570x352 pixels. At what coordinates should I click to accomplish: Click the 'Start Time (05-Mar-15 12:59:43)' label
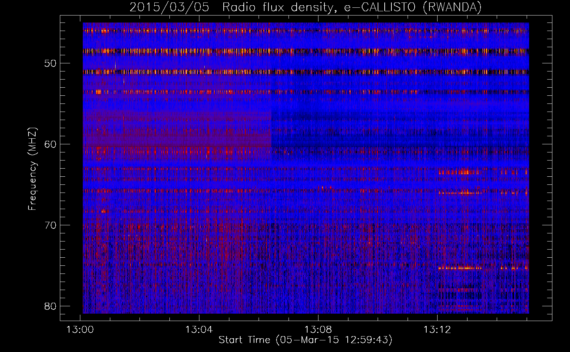point(305,340)
